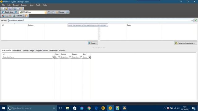This screenshot has height=111, width=198.
Task: Switch to the Errors tab
Action: [x=45, y=51]
